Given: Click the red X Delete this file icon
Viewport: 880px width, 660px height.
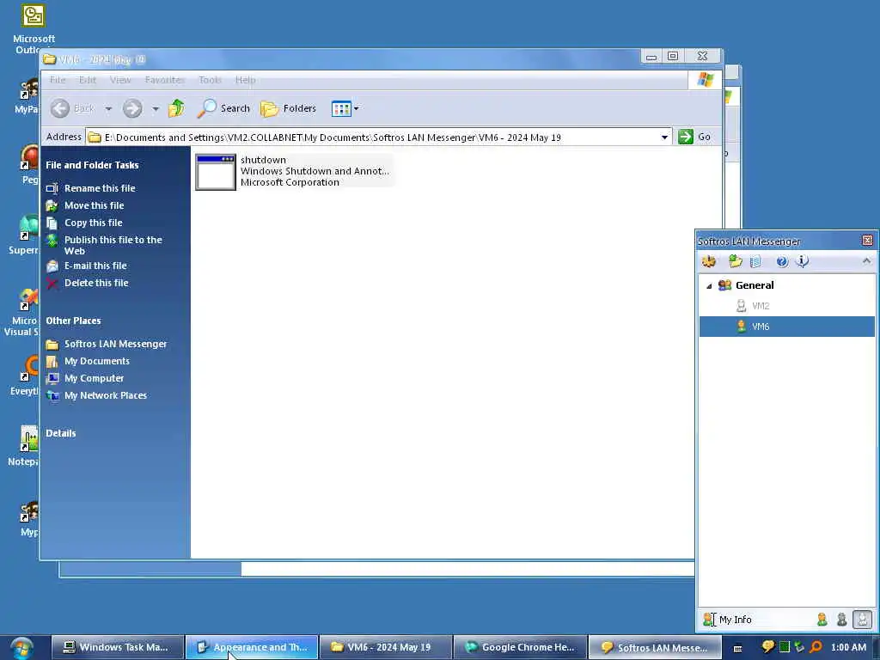Looking at the screenshot, I should coord(52,284).
